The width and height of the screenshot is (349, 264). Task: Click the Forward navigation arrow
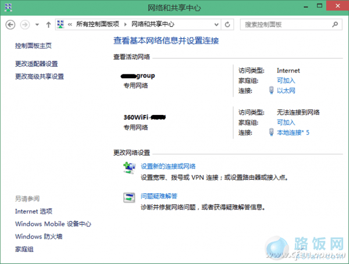point(25,24)
